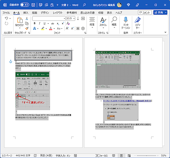
Task: Toggle Bold formatting
Action: (x=35, y=23)
